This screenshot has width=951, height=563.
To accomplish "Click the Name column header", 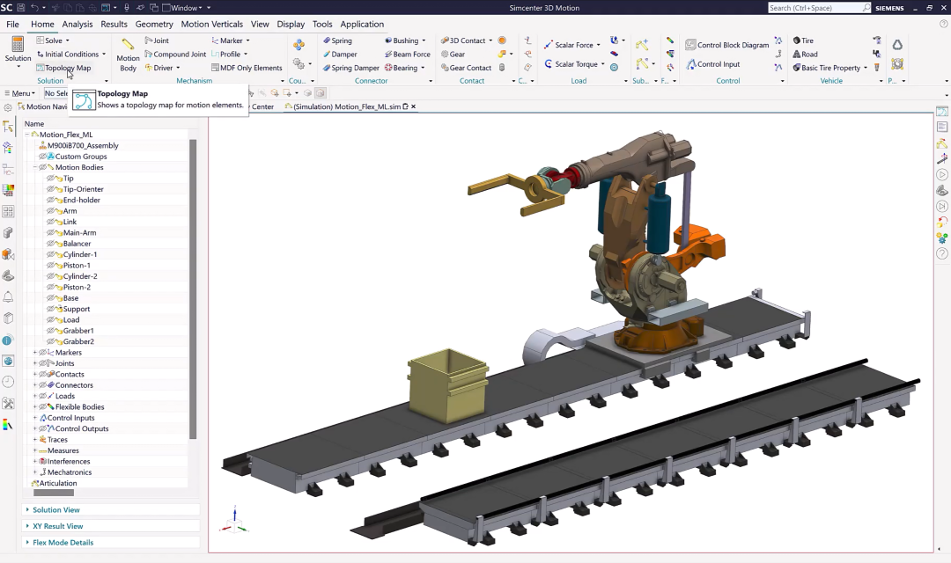I will tap(34, 124).
